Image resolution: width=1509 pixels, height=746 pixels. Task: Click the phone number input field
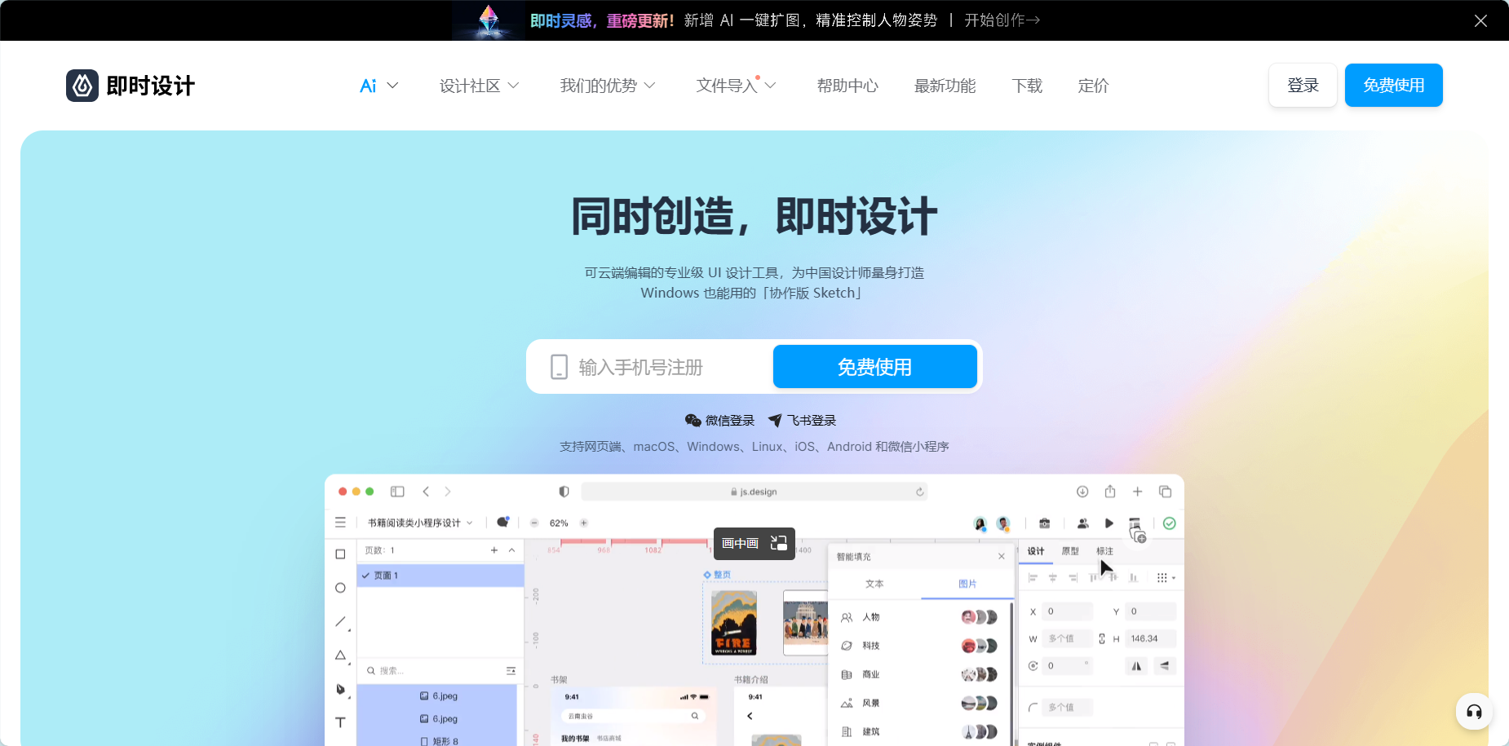pos(653,368)
